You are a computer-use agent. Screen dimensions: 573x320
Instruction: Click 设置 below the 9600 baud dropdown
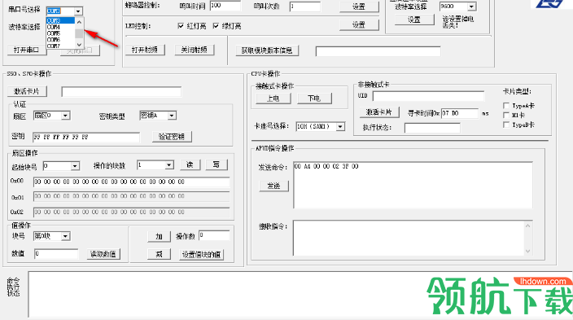point(414,20)
